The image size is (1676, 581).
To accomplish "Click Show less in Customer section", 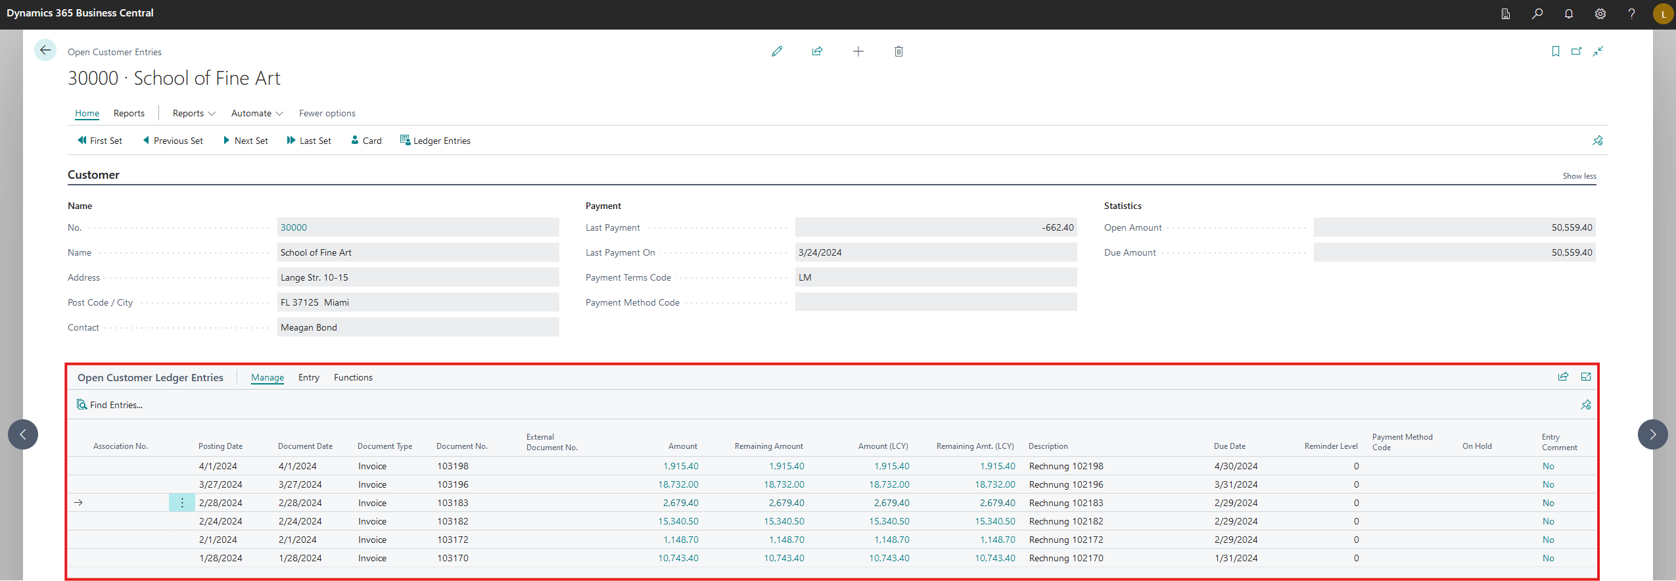I will (1579, 176).
